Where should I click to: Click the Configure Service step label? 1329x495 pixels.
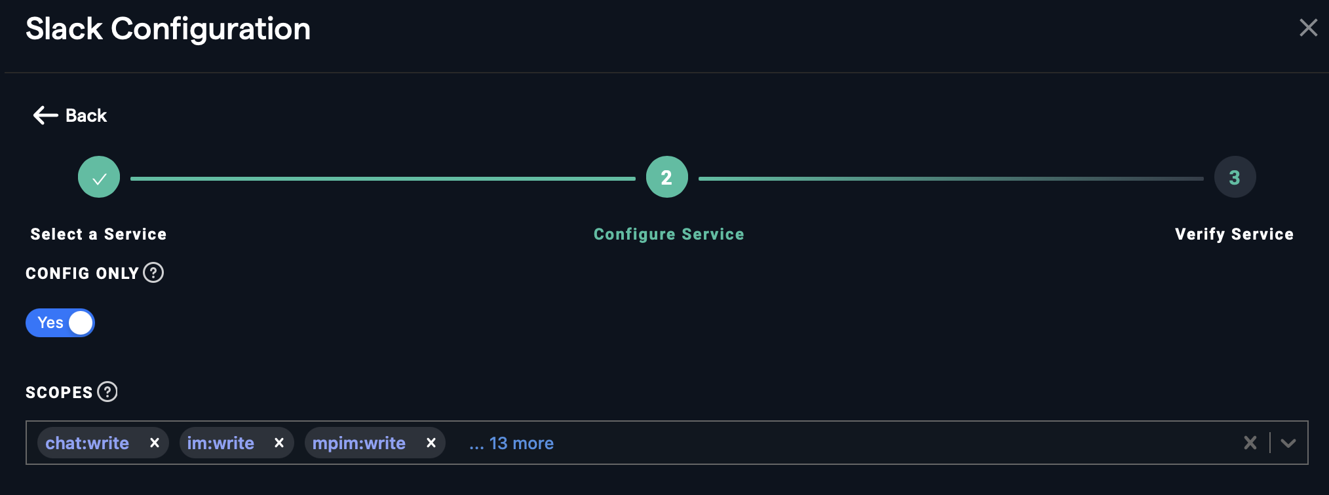coord(668,234)
